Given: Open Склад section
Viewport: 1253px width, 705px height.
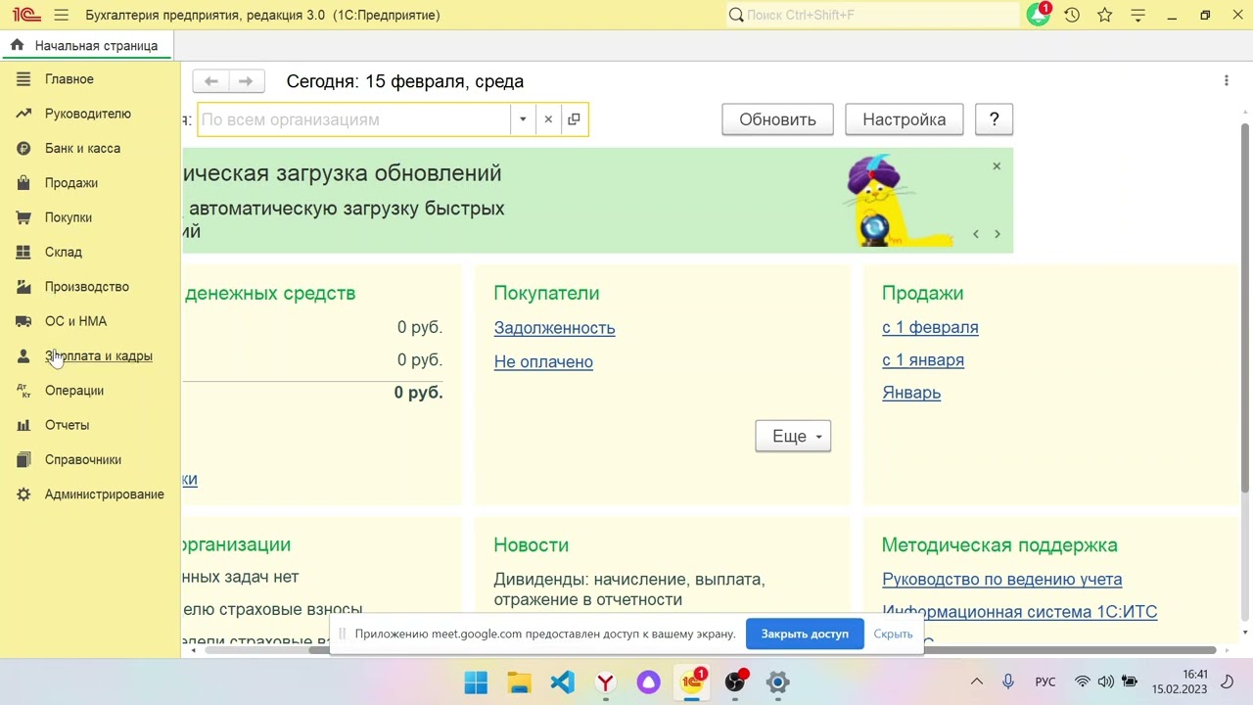Looking at the screenshot, I should pos(64,252).
